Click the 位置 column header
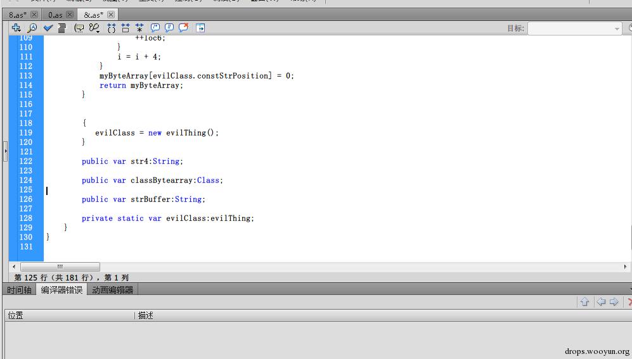 [x=69, y=315]
